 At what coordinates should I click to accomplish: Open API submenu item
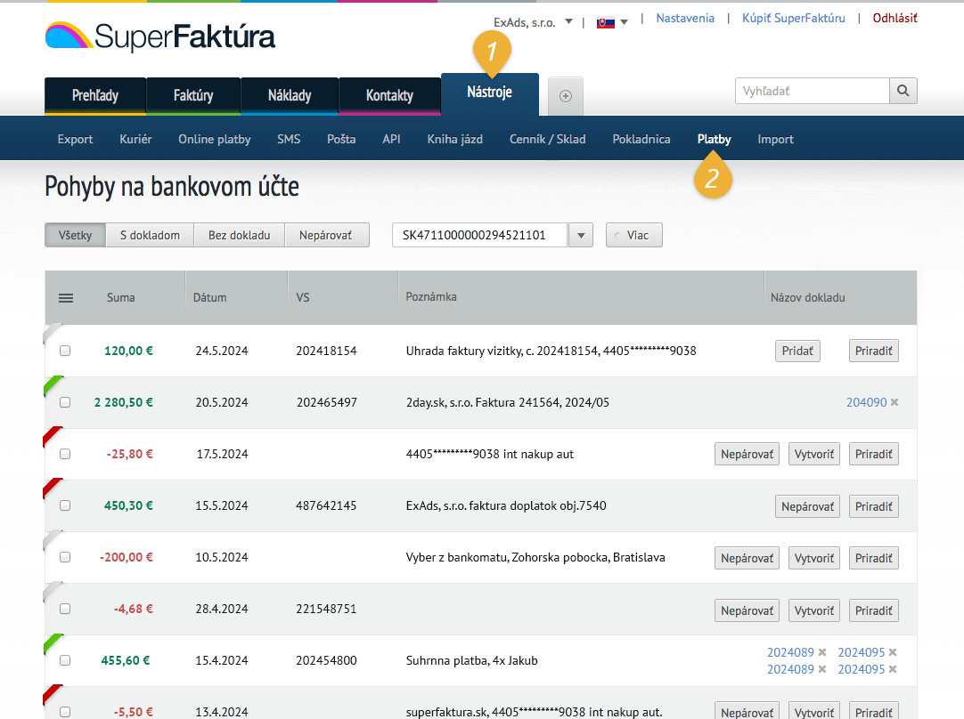click(391, 139)
